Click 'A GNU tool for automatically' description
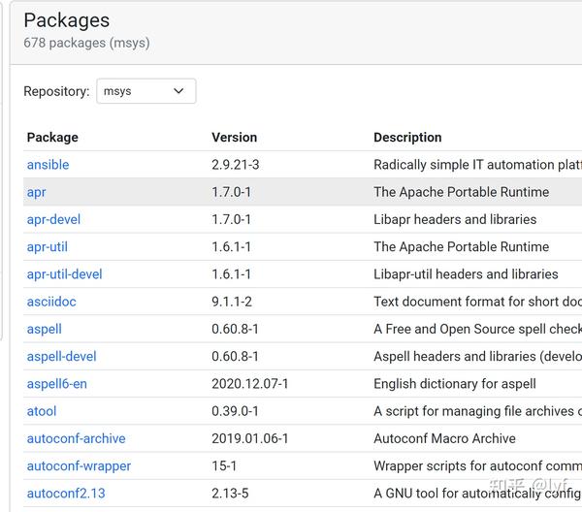Image resolution: width=582 pixels, height=512 pixels. tap(477, 494)
